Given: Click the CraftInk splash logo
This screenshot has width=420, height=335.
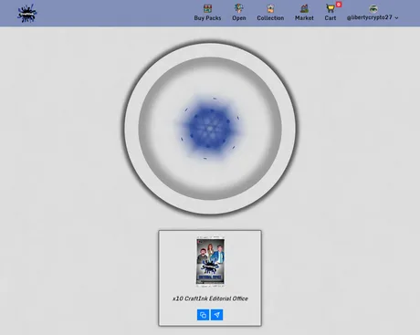Looking at the screenshot, I should point(27,14).
